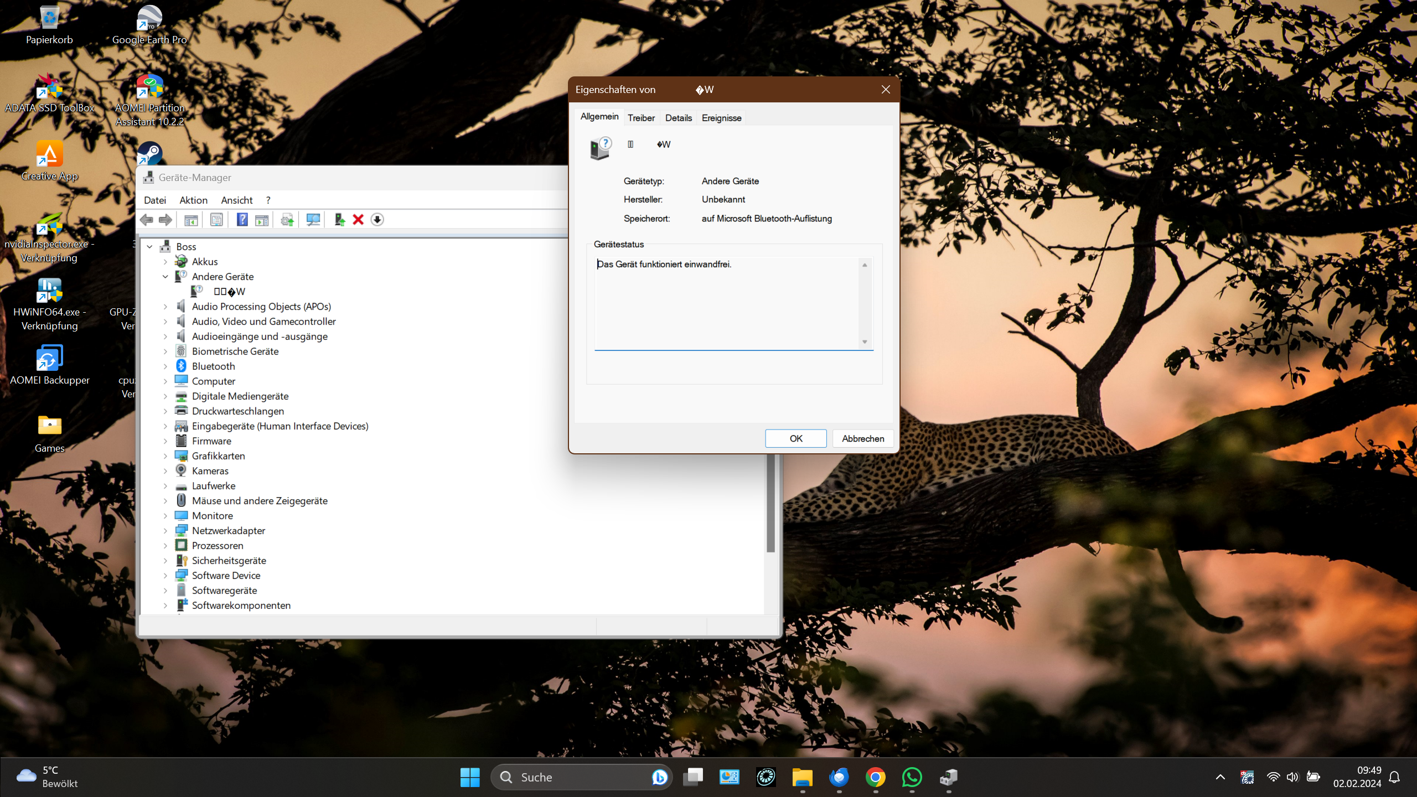Click inside the Suche search field

(x=570, y=777)
